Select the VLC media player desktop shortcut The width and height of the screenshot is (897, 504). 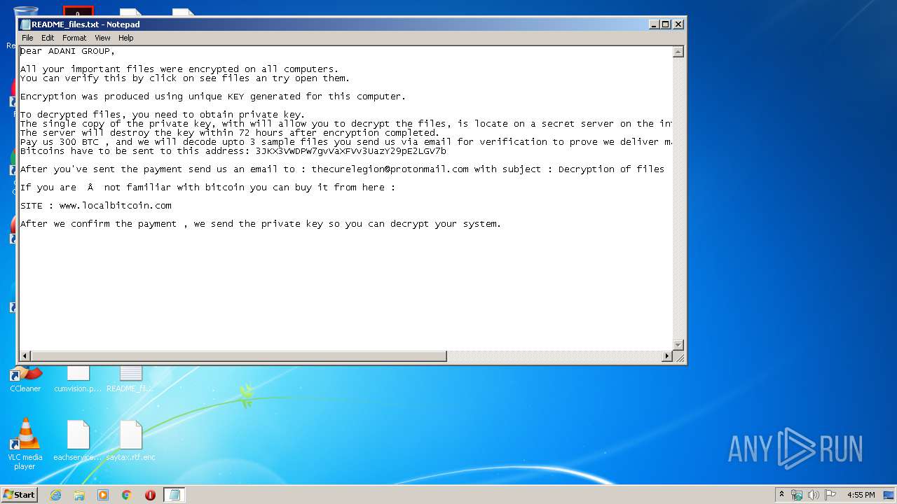click(x=25, y=444)
